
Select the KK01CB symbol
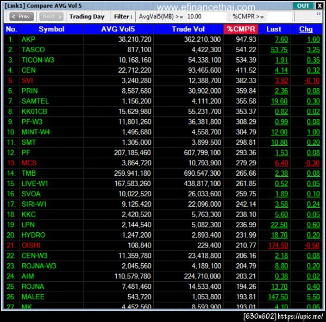point(34,112)
